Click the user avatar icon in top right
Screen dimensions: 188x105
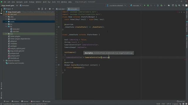187,6
